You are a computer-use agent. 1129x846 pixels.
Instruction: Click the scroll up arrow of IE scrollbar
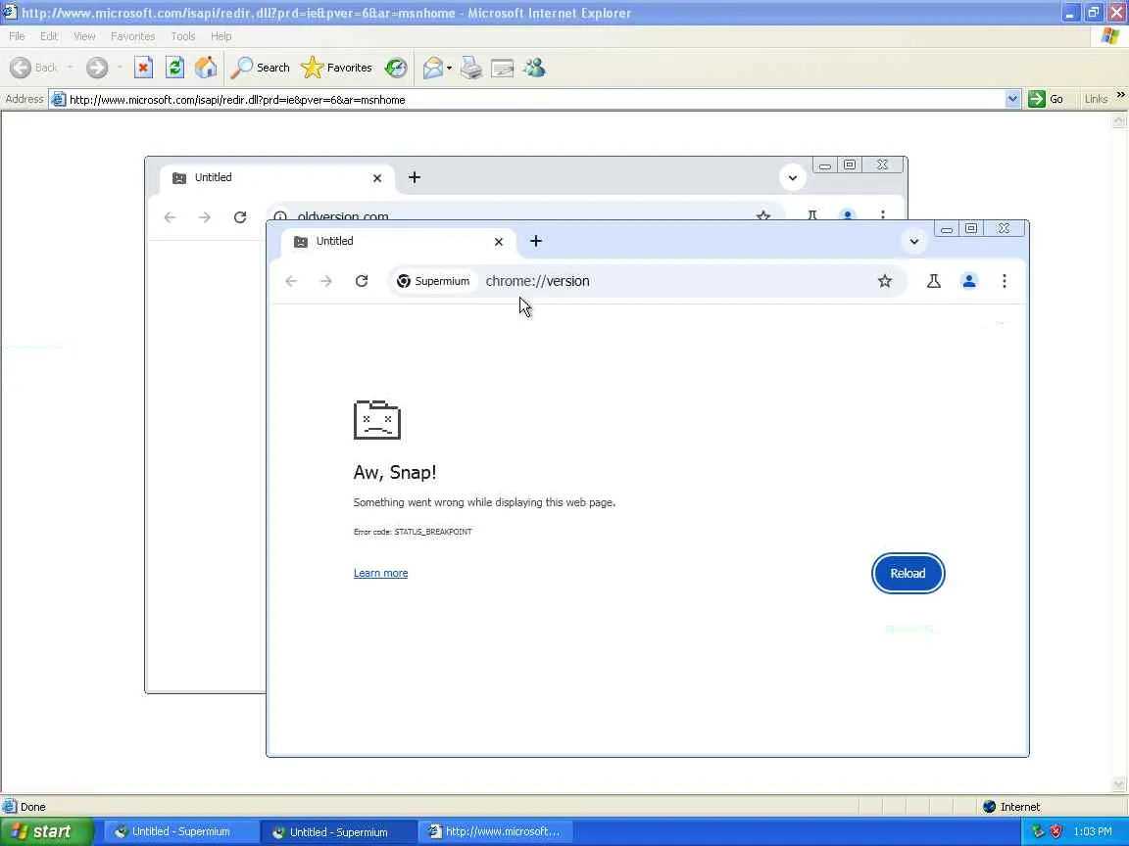1119,120
